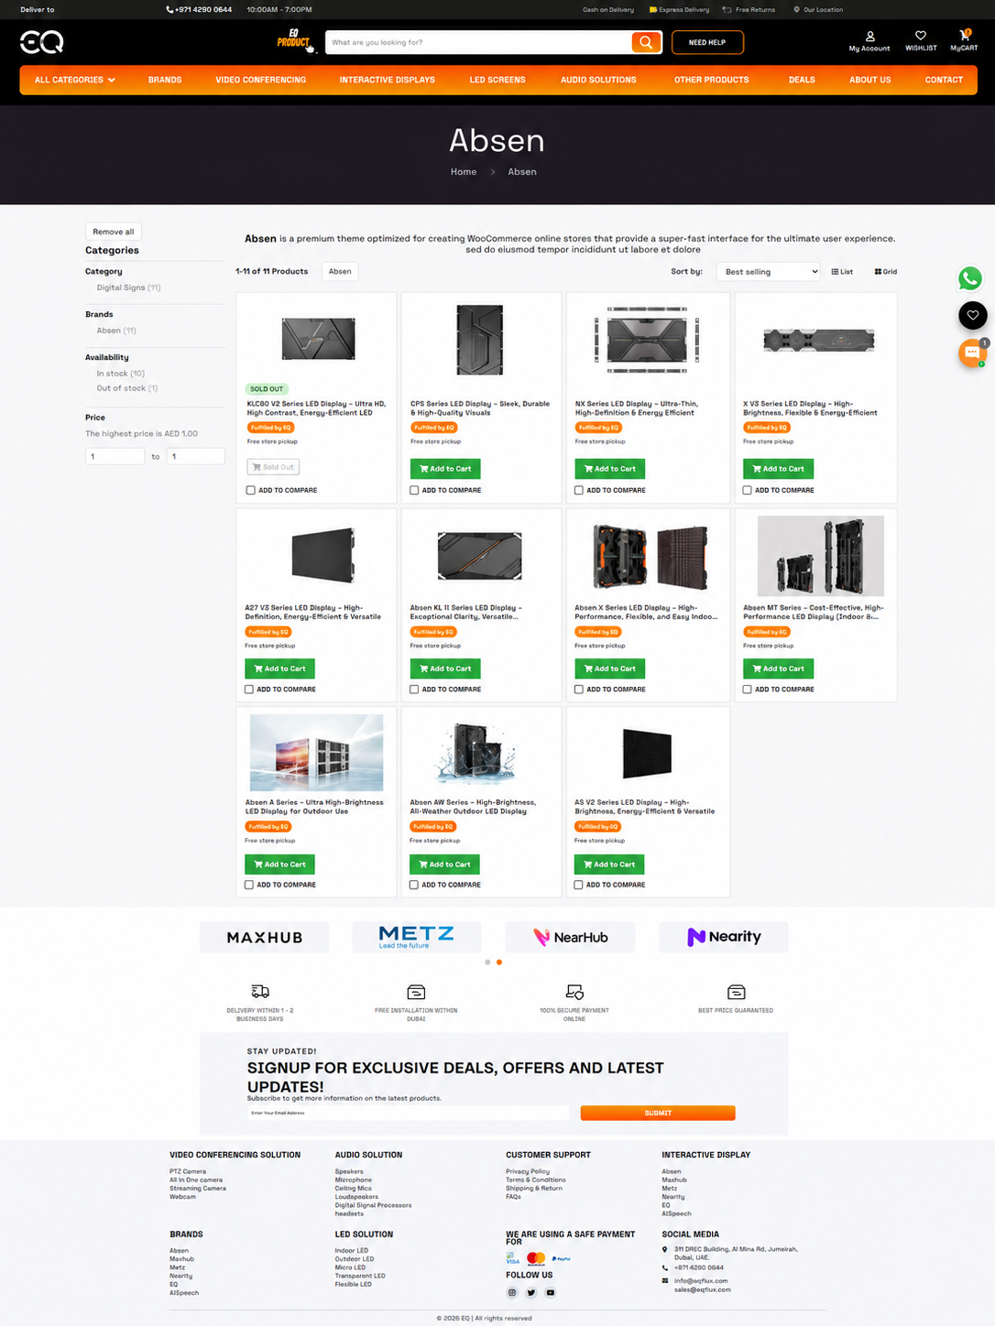Click the Need Help button
This screenshot has width=995, height=1326.
pyautogui.click(x=707, y=42)
